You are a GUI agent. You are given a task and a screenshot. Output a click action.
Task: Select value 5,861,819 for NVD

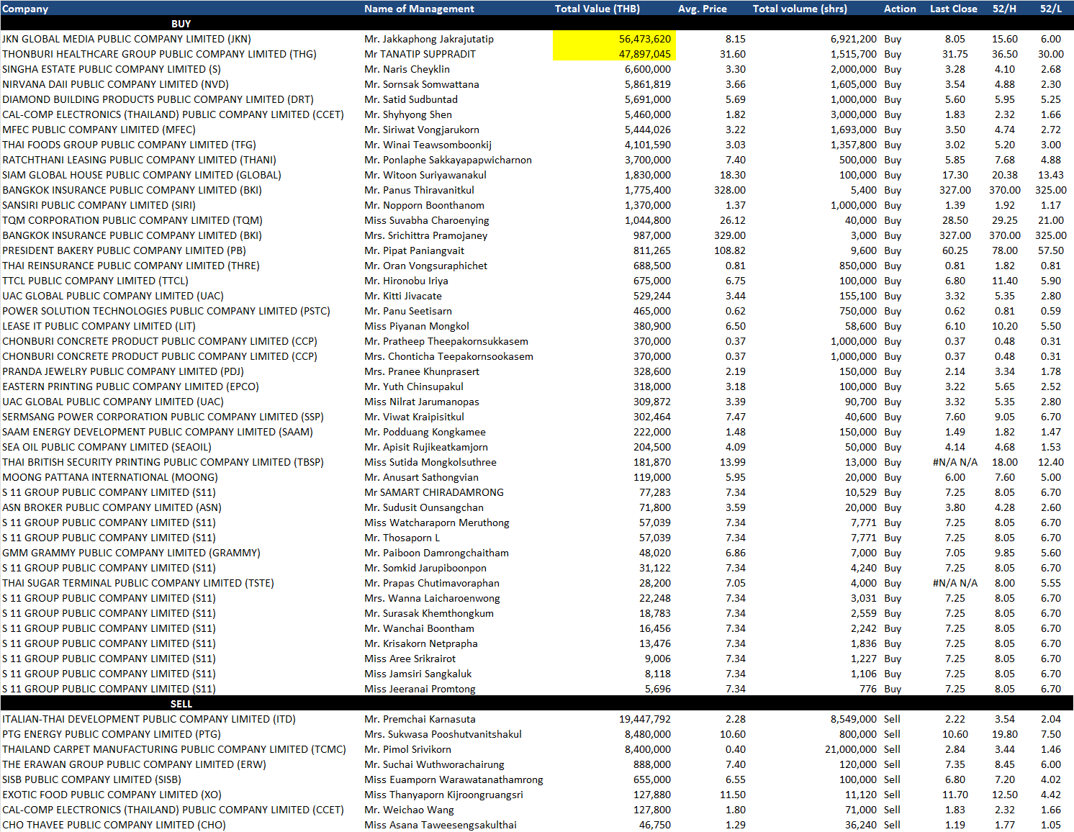click(647, 84)
